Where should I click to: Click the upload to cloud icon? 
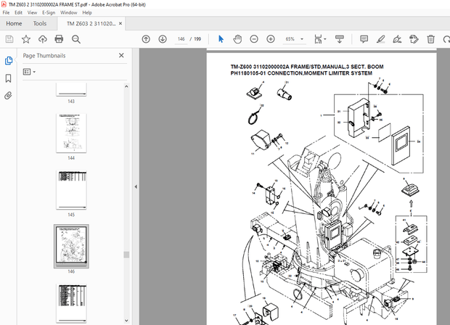pos(43,39)
